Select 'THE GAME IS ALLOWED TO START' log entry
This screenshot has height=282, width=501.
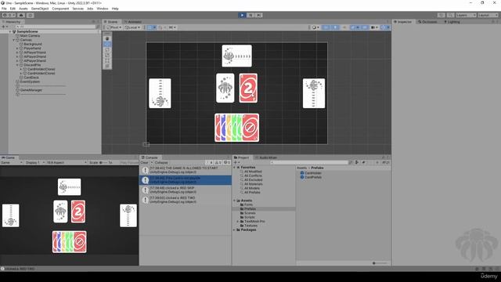(186, 170)
